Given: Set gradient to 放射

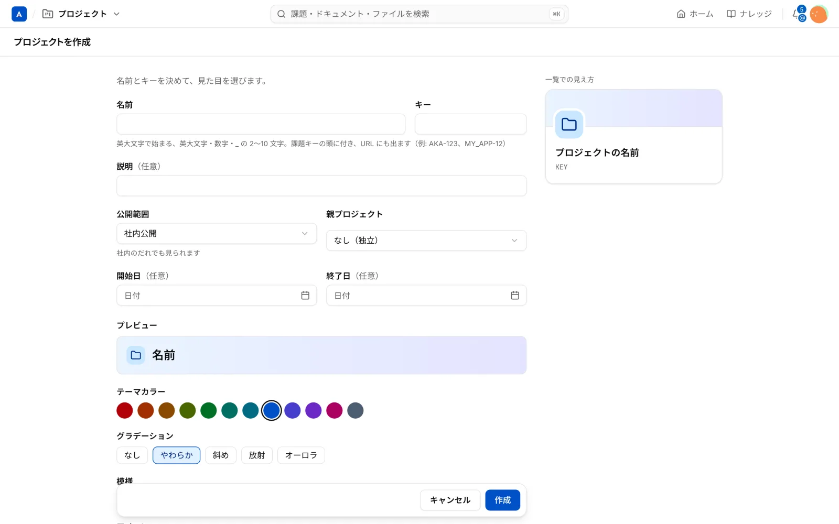Looking at the screenshot, I should click(257, 455).
